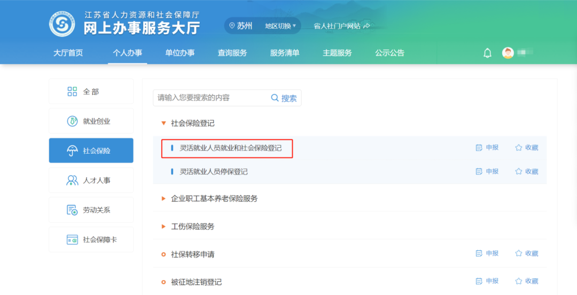Click the site logo emblem
The image size is (577, 295).
coord(62,25)
